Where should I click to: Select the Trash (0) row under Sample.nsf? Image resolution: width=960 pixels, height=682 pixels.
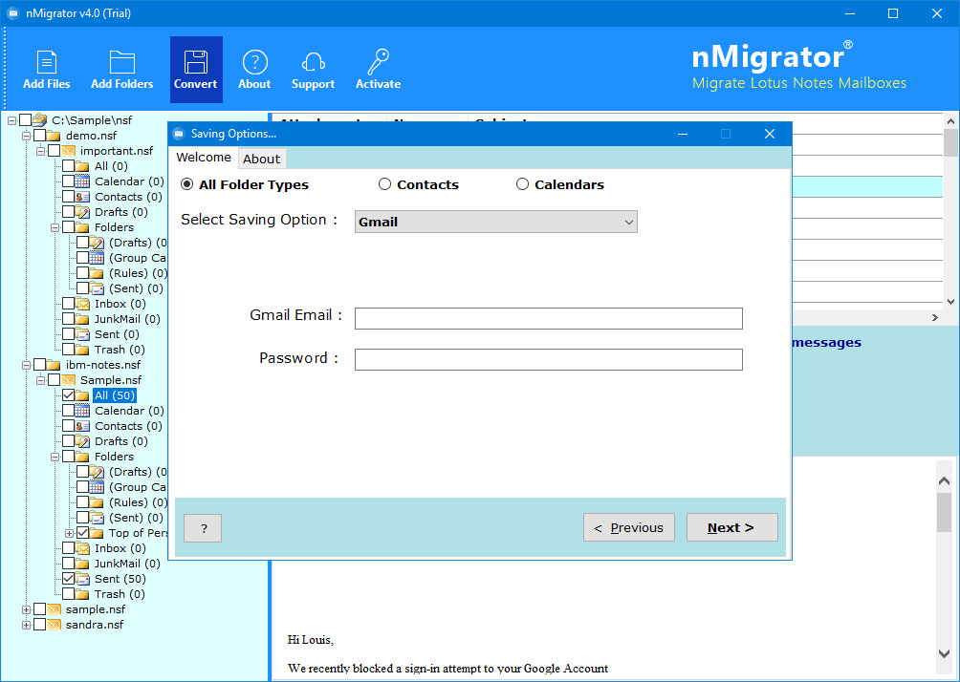(x=120, y=594)
